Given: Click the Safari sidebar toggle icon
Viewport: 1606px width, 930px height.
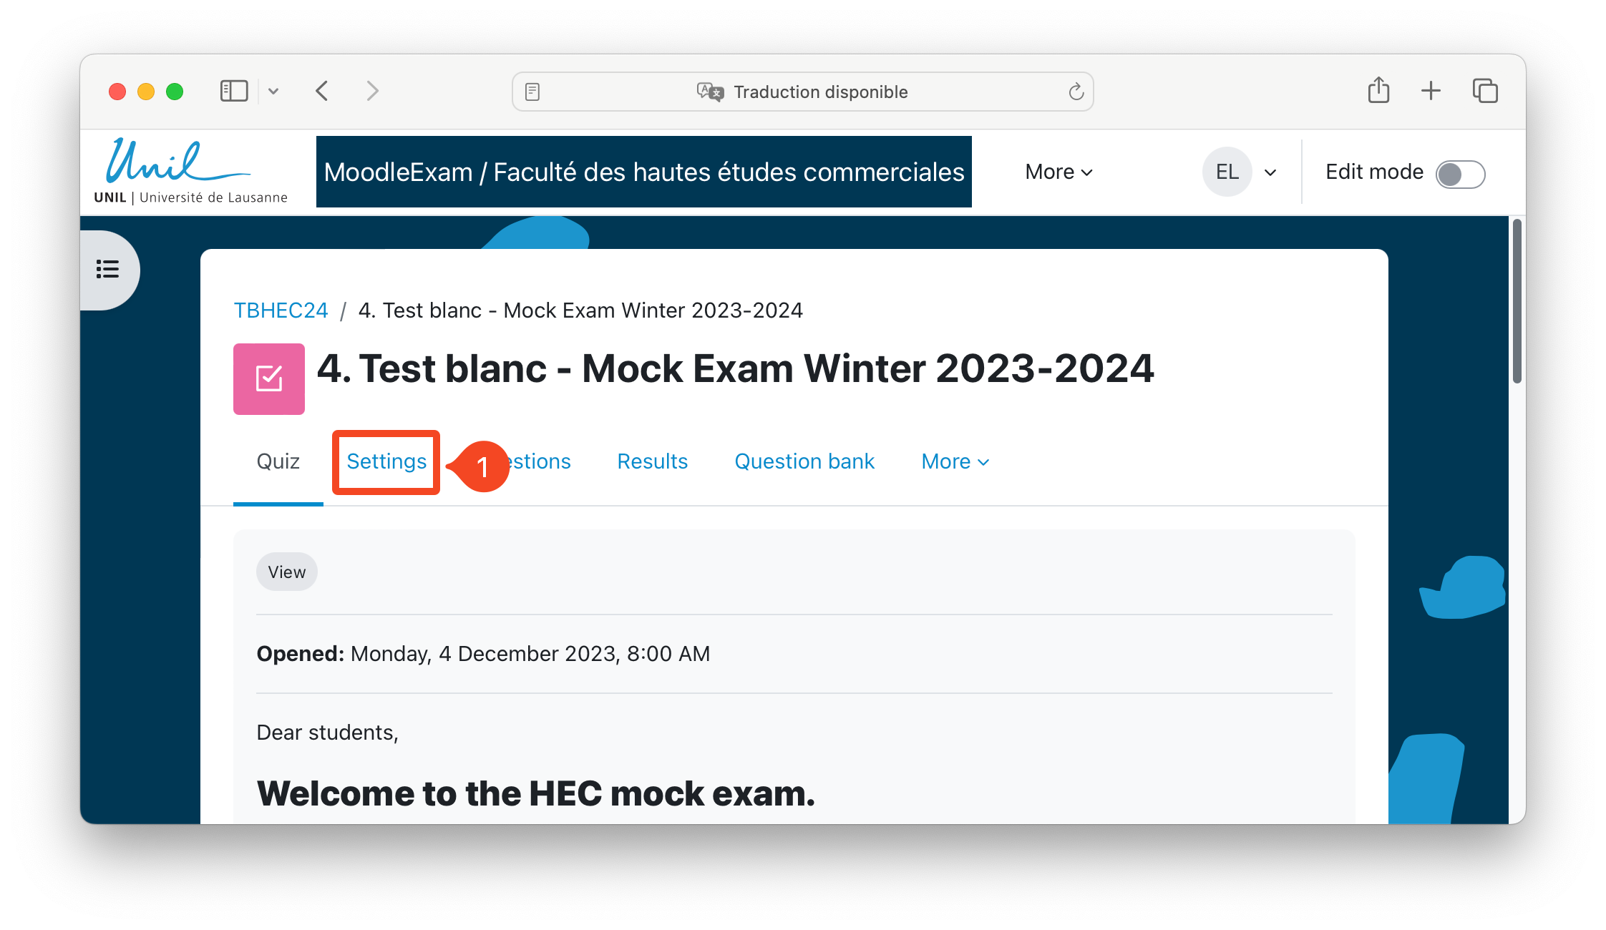Looking at the screenshot, I should 233,91.
